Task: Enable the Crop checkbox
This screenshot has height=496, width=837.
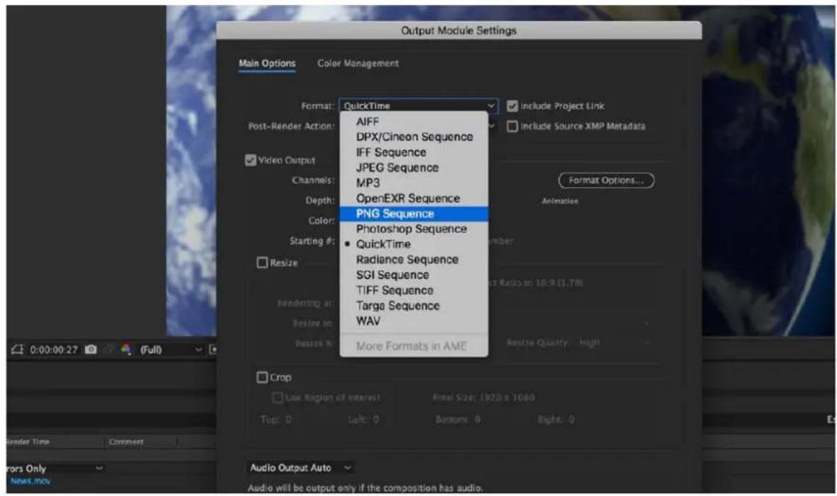Action: tap(262, 377)
